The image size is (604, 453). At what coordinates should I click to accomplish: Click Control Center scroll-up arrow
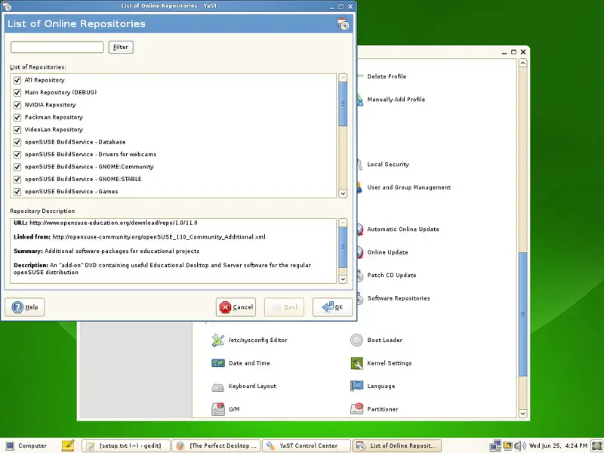(522, 63)
